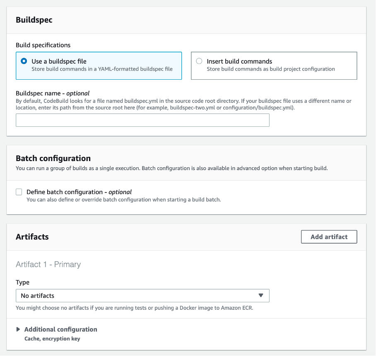Screen dimensions: 376x356
Task: Enable the Define batch configuration checkbox
Action: [x=19, y=192]
